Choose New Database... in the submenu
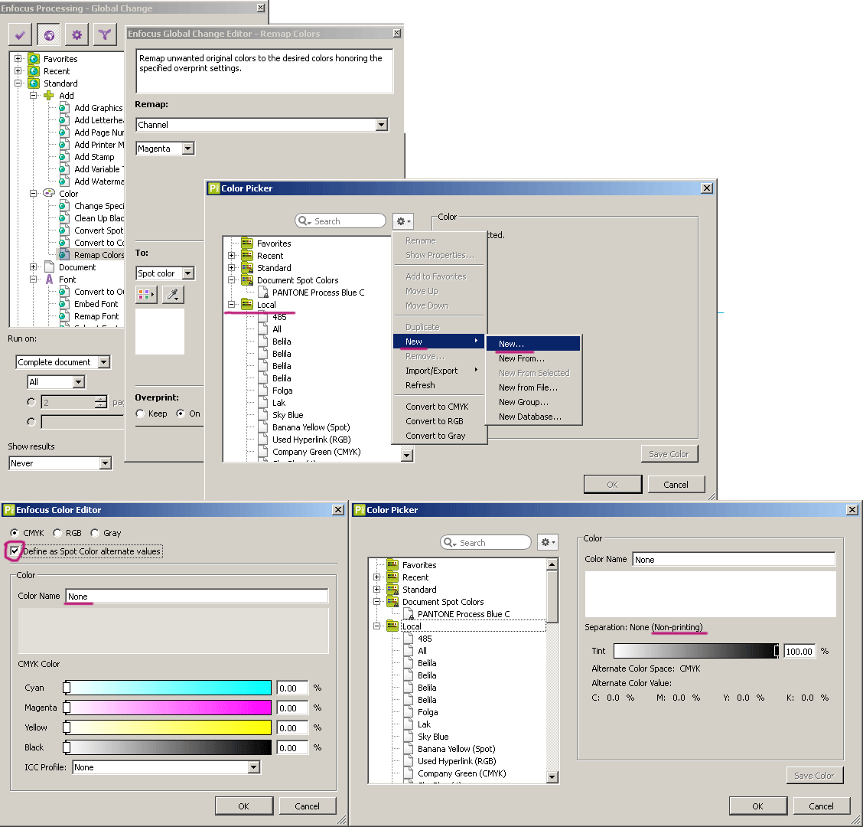 tap(533, 417)
